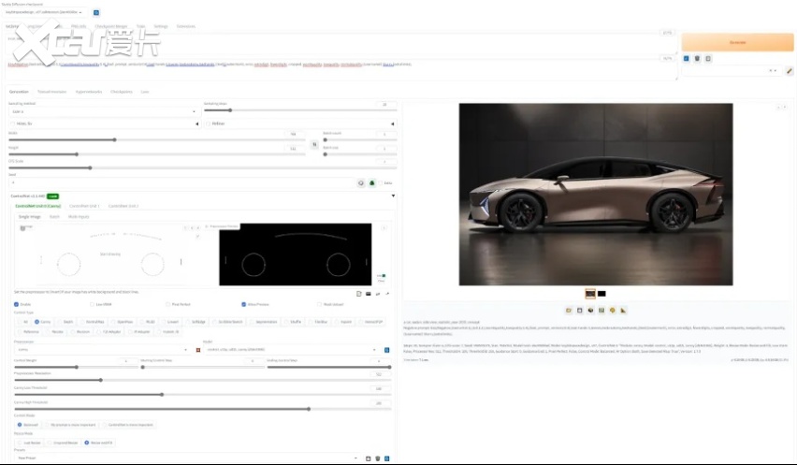Toggle the Allow Preview checkbox
Viewport: 797px width, 465px height.
(x=243, y=304)
